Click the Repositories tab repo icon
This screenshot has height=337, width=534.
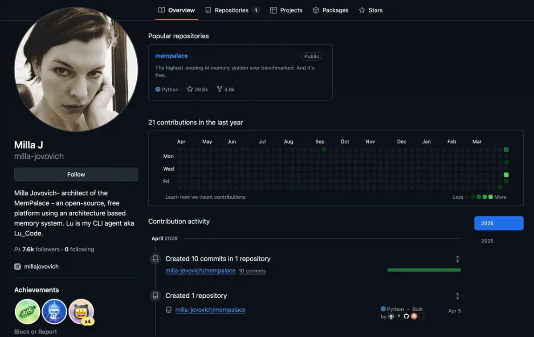(208, 10)
